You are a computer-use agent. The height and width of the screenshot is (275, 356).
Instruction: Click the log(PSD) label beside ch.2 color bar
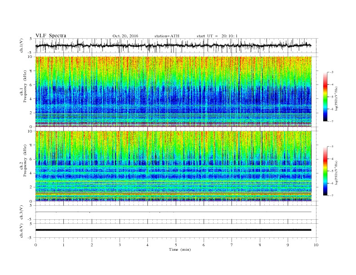coord(336,173)
